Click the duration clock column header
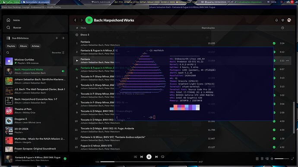Viewport: 298px width, 167px height. [282, 28]
